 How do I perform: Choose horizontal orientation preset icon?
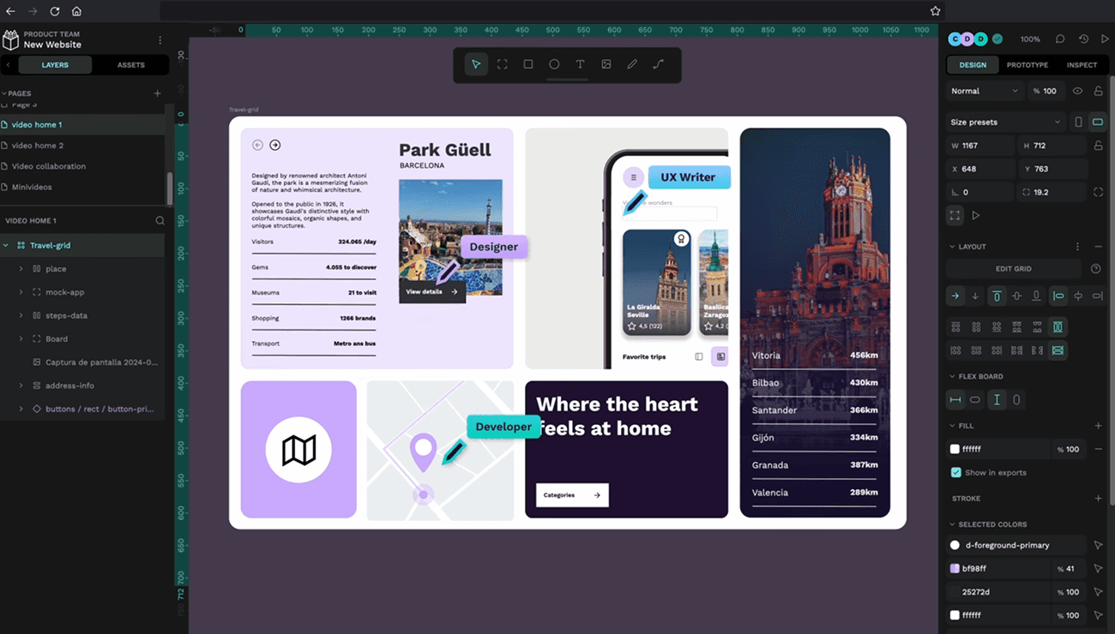click(1097, 122)
